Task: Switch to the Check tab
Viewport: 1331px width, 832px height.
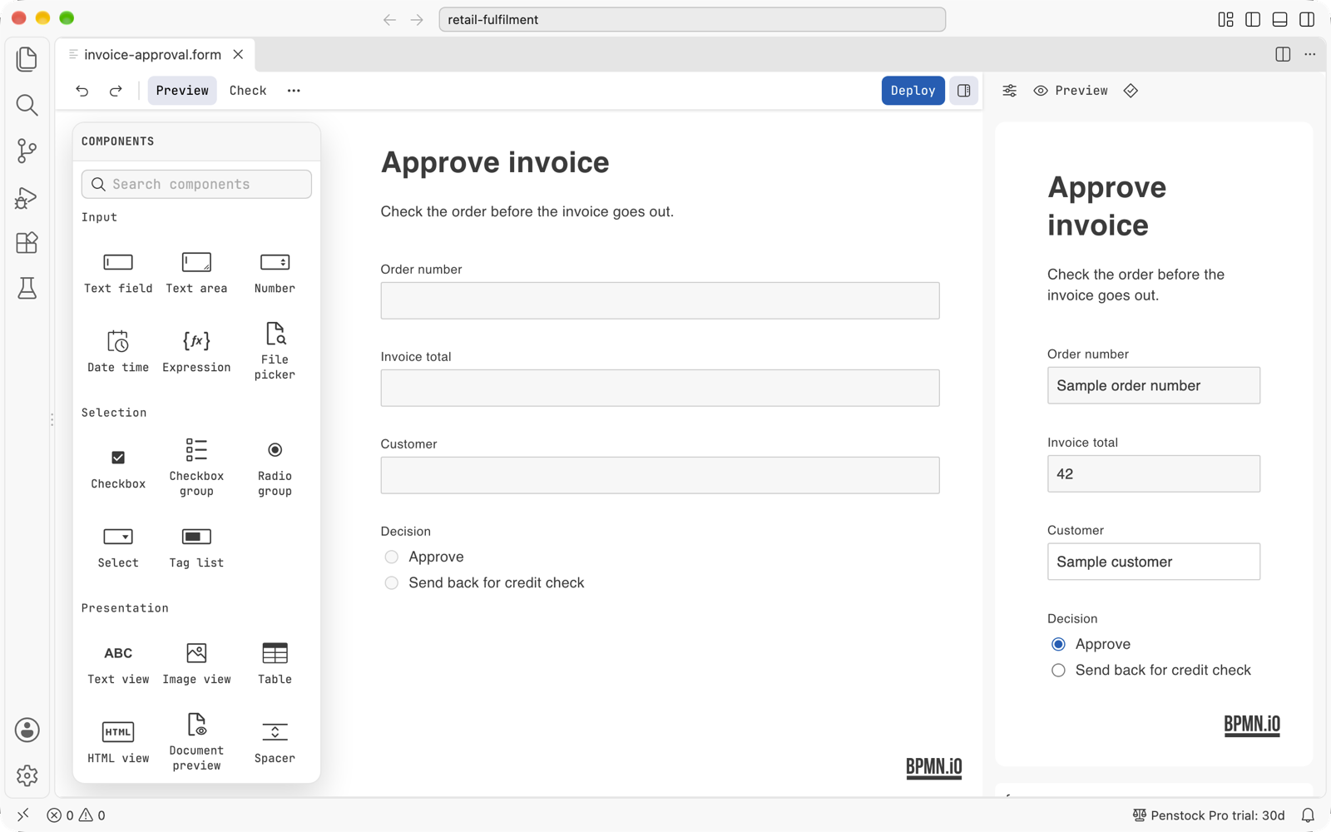Action: (x=248, y=91)
